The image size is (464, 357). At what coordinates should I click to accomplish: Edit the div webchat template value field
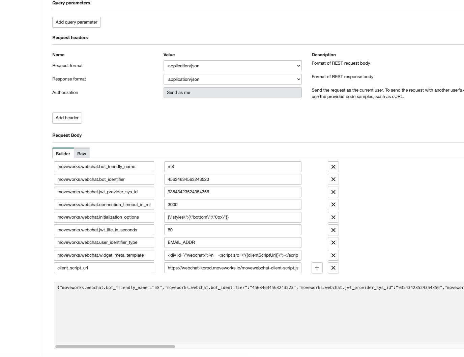(x=233, y=255)
